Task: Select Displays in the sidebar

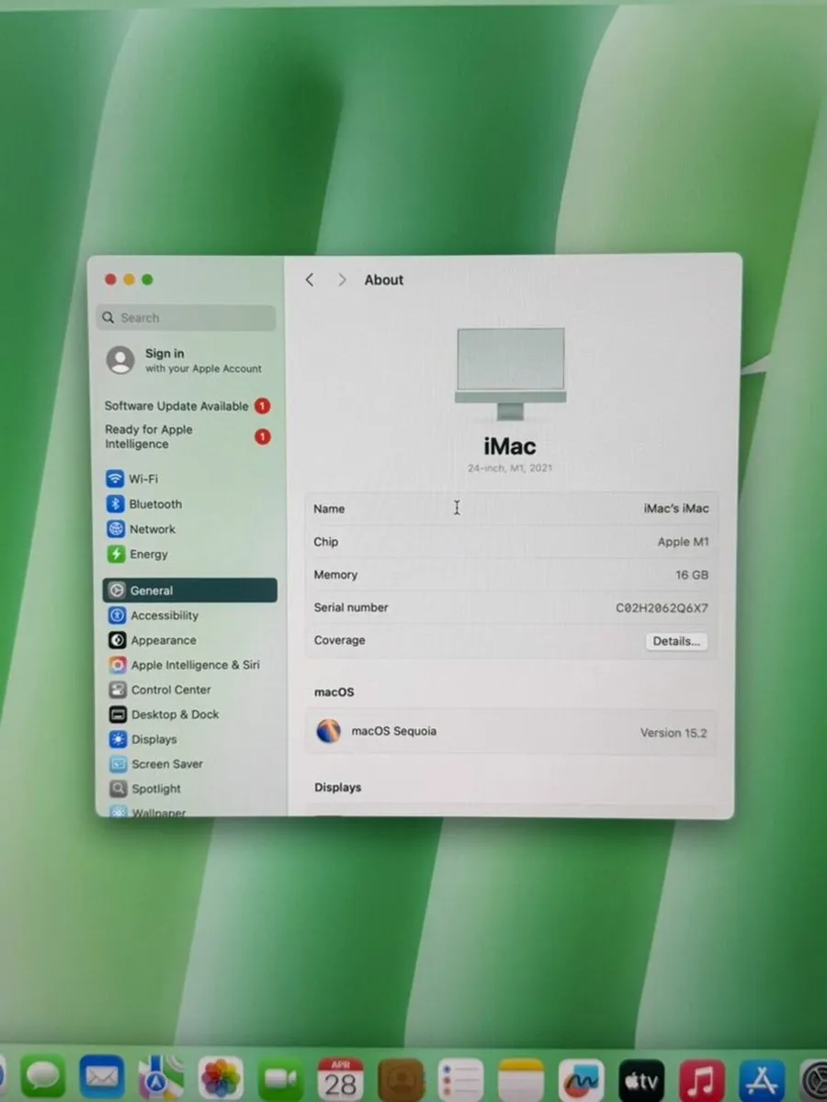Action: coord(153,739)
